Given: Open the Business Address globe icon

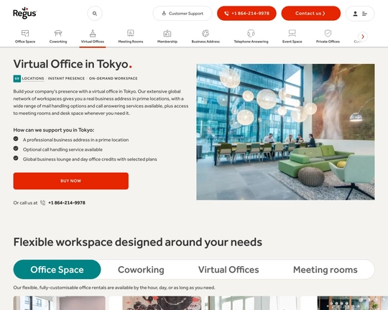Looking at the screenshot, I should pyautogui.click(x=205, y=33).
